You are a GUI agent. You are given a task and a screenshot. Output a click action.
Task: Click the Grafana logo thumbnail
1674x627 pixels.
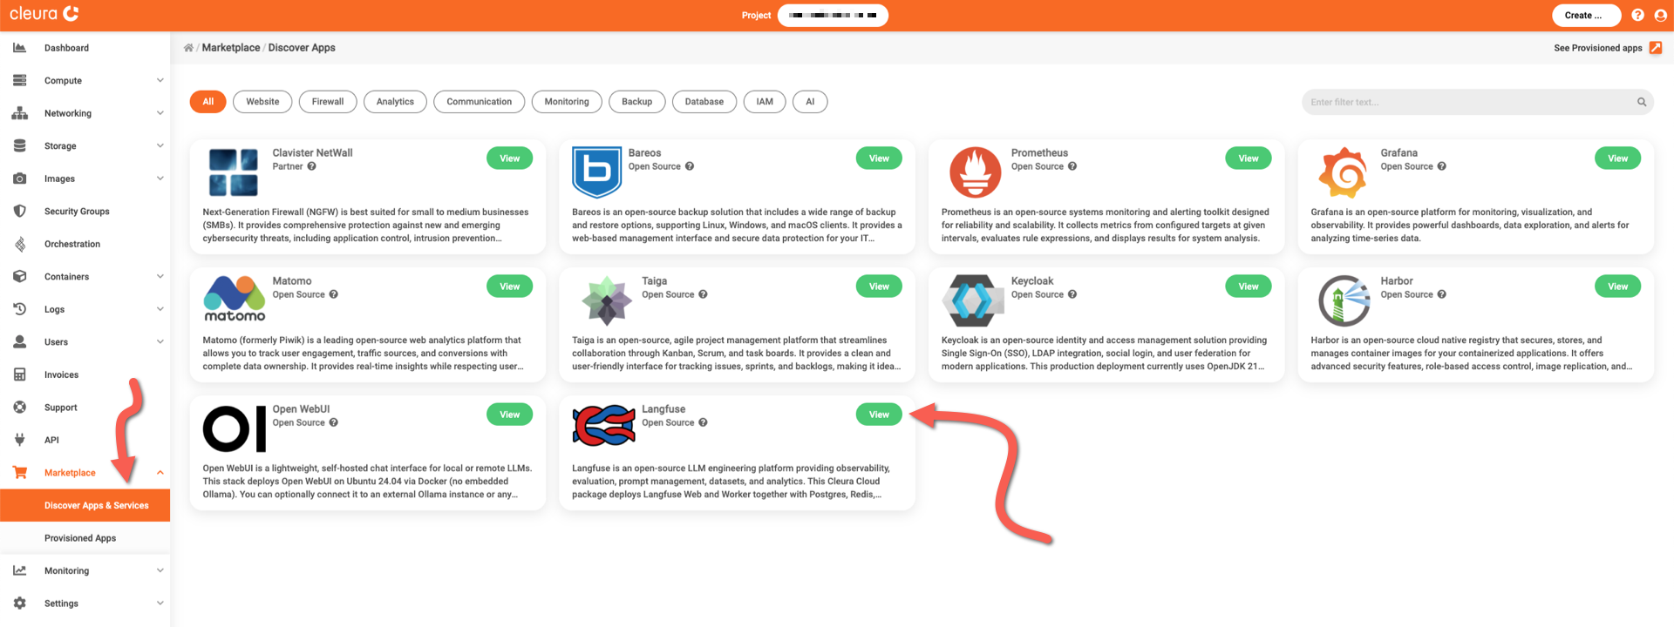click(1343, 172)
